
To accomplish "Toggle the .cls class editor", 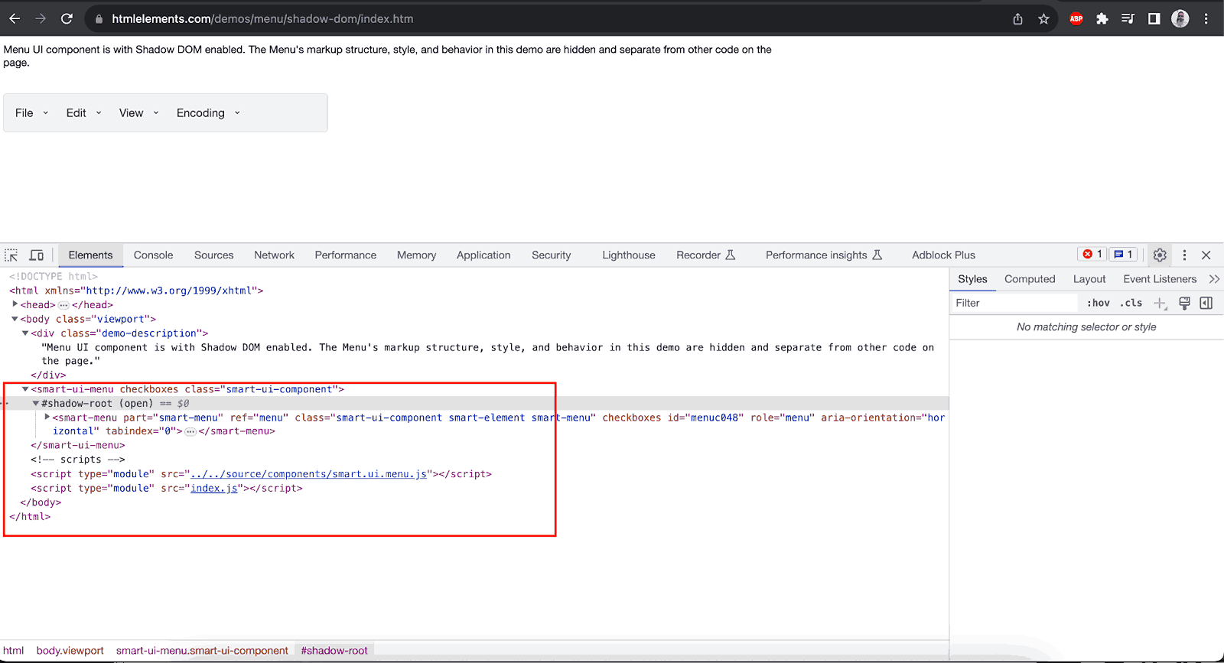I will coord(1131,304).
